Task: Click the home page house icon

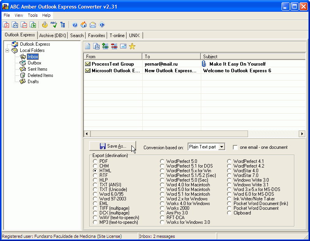Action: pyautogui.click(x=83, y=25)
